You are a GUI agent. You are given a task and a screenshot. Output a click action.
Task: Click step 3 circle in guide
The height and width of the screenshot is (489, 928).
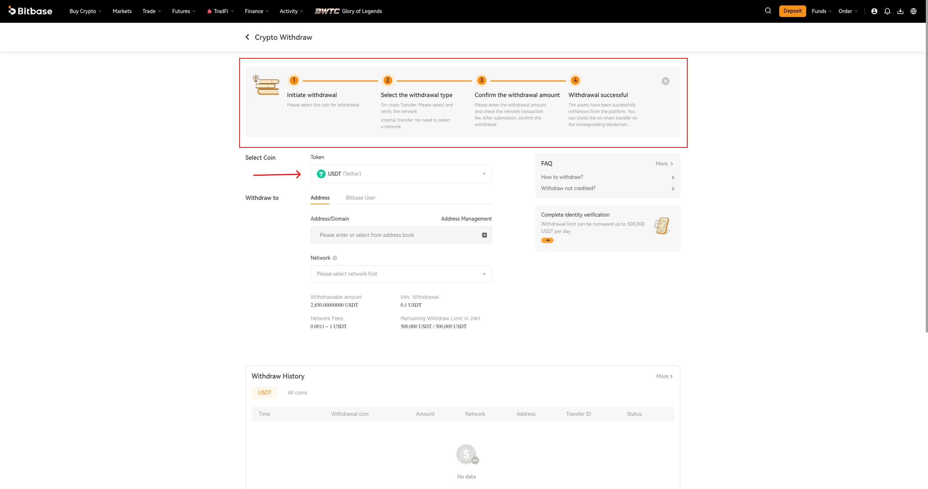click(x=481, y=80)
